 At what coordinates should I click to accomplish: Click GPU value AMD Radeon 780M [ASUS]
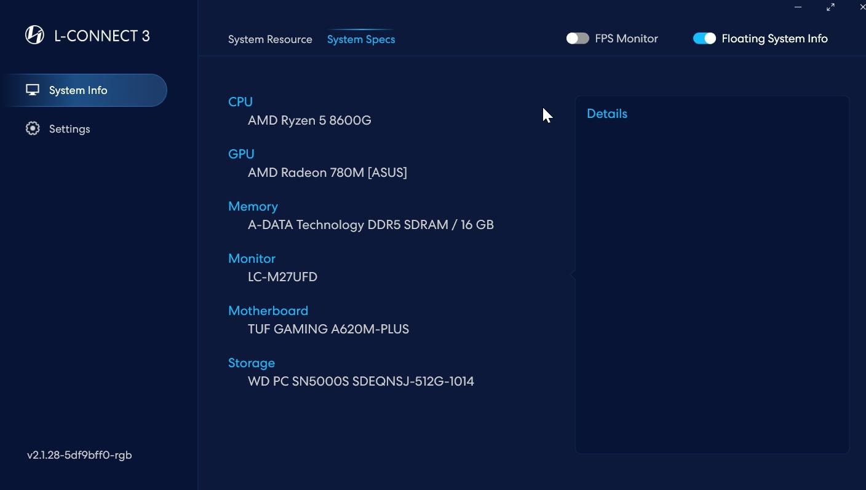pos(327,173)
